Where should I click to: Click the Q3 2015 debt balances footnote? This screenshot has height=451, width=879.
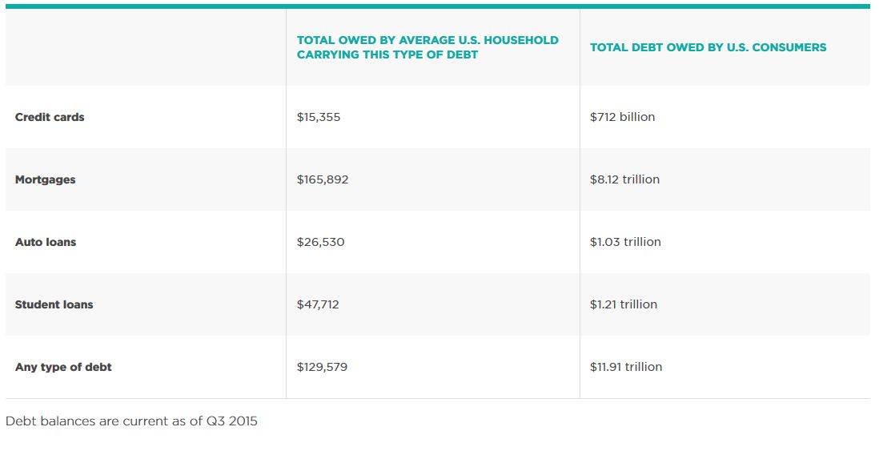coord(131,421)
